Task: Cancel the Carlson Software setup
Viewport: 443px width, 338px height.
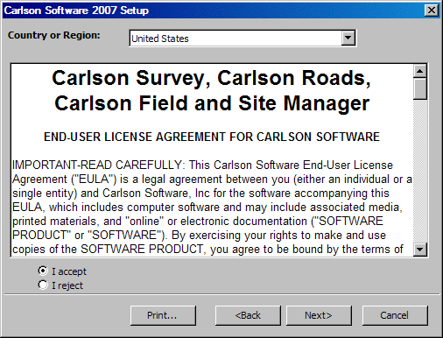Action: pyautogui.click(x=395, y=315)
